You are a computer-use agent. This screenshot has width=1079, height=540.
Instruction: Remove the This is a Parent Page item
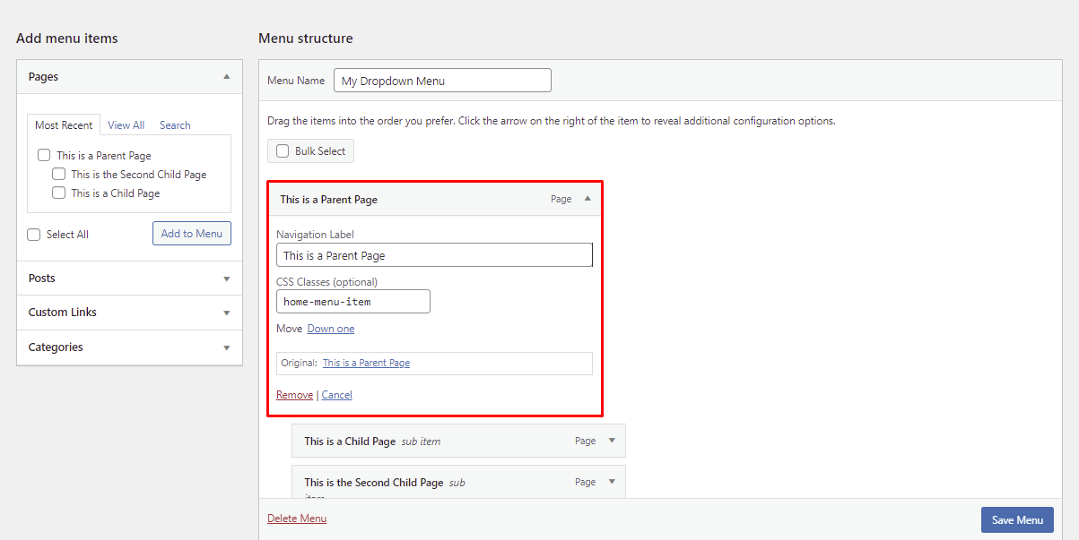click(294, 394)
